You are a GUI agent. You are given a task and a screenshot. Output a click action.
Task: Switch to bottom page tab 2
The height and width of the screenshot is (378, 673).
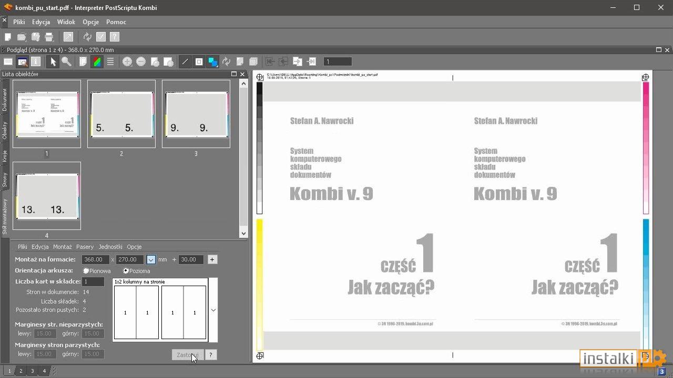[21, 371]
